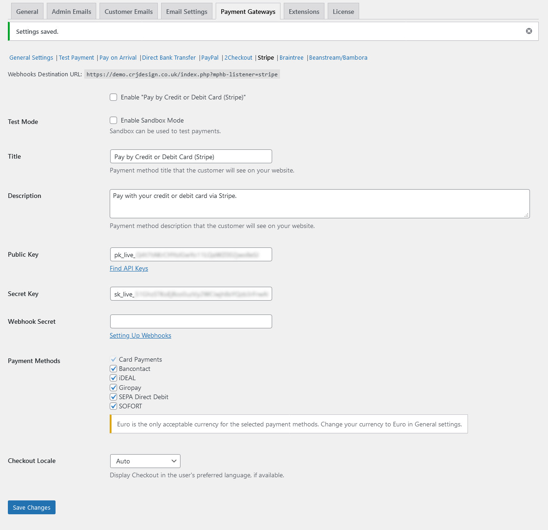Open the Braintree gateway settings link
This screenshot has height=530, width=548.
(x=291, y=58)
